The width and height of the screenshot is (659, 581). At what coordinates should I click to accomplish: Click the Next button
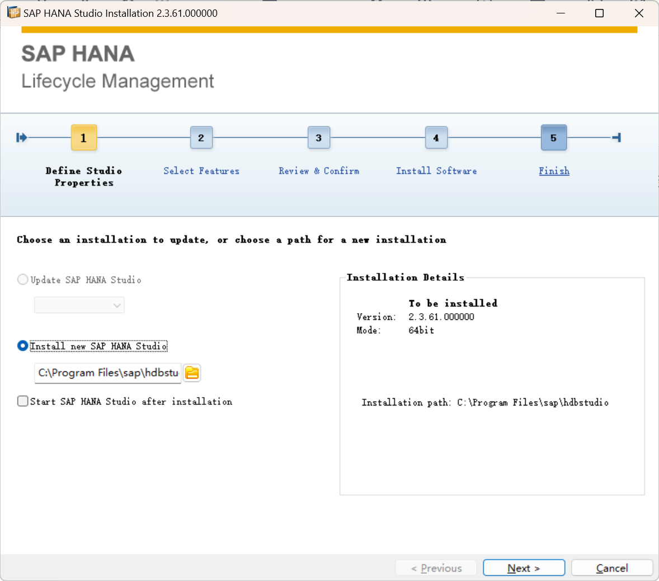click(524, 568)
